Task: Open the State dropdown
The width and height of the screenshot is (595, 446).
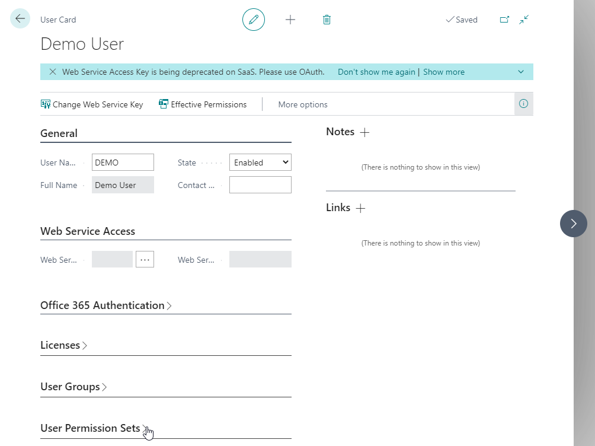Action: tap(260, 163)
